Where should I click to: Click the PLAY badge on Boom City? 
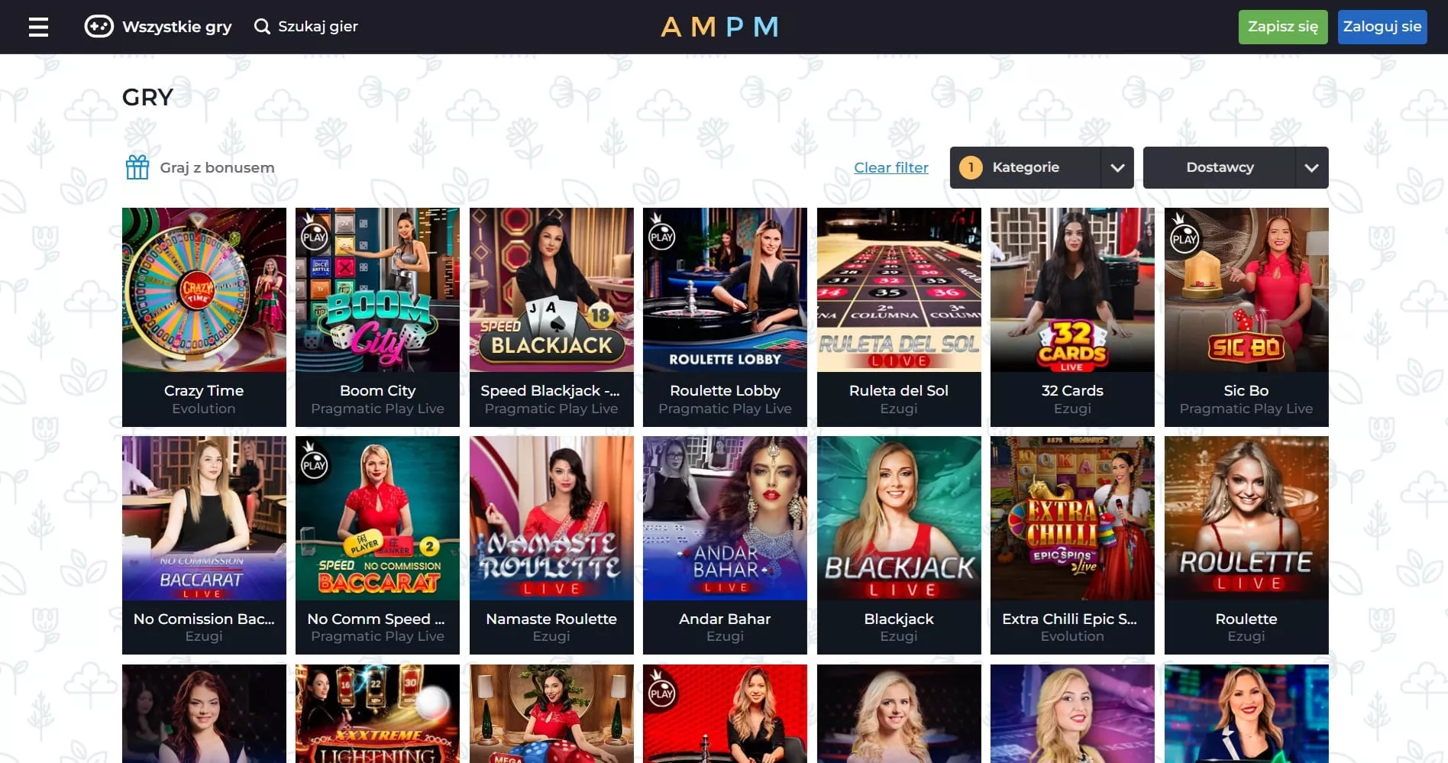pyautogui.click(x=314, y=234)
